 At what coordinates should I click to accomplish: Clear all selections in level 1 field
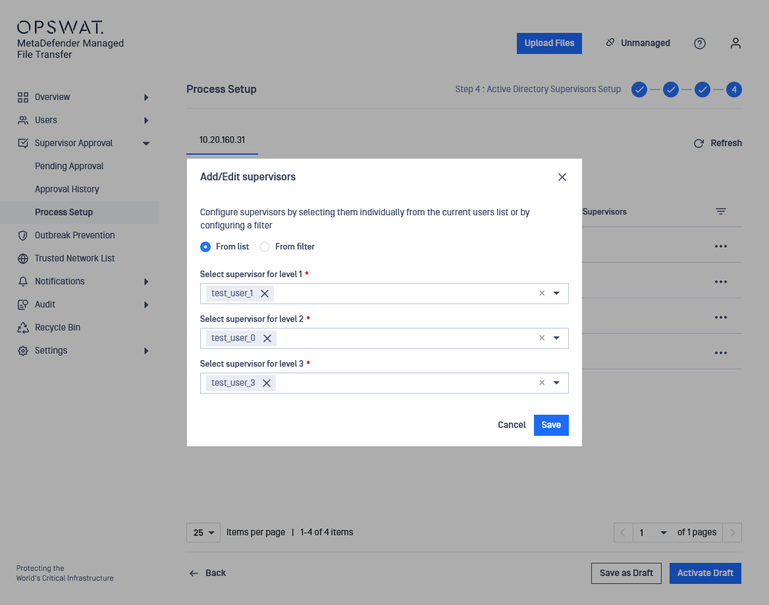coord(542,294)
